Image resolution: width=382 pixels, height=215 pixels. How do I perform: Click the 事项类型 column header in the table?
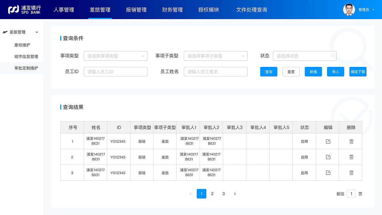142,128
